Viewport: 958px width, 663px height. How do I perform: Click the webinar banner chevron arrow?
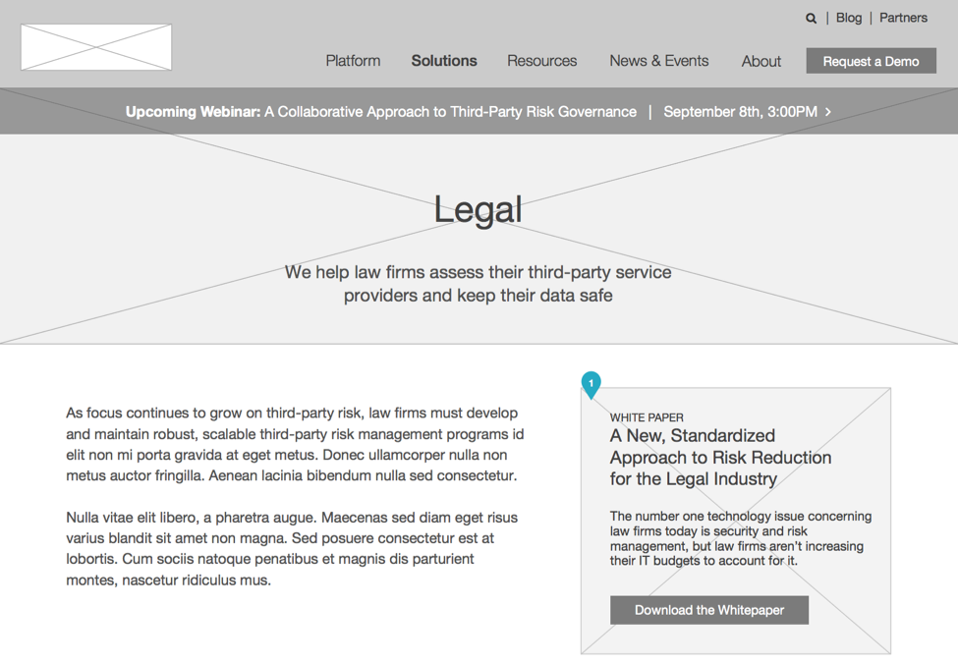tap(828, 112)
